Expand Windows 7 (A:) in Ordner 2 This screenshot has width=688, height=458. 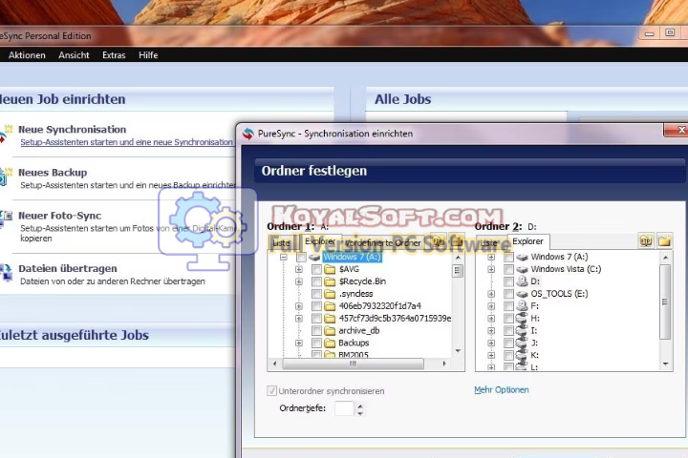(x=491, y=257)
